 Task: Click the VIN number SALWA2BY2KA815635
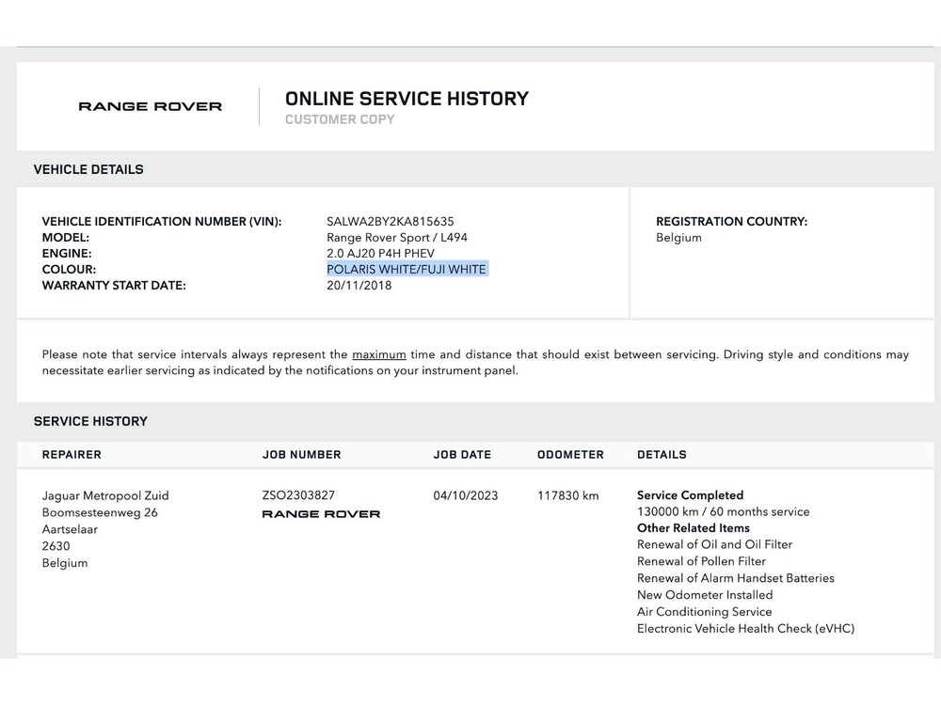(390, 222)
